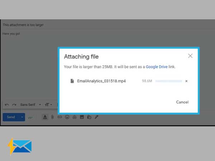Click the envelope lightning logo

[x=19, y=146]
